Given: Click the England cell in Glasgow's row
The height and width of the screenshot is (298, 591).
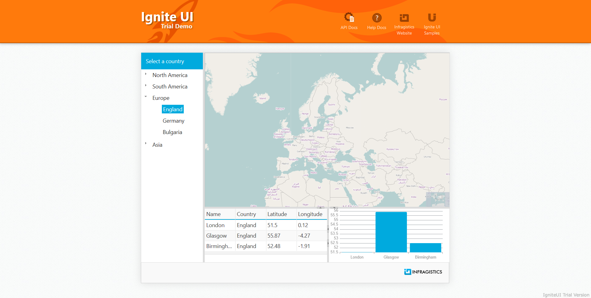Looking at the screenshot, I should 251,236.
